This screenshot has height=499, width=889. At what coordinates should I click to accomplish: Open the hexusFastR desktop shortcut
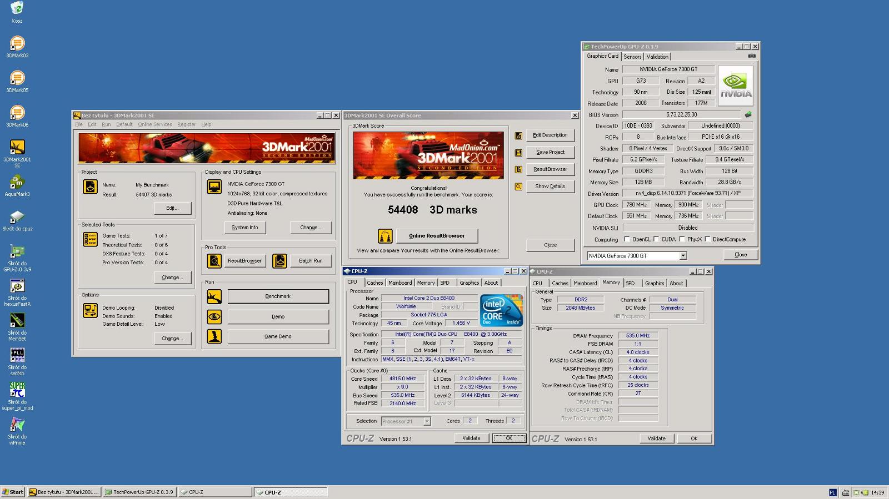point(17,286)
